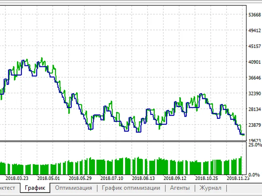
Task: Click the 23879 axis value
Action: click(x=255, y=125)
